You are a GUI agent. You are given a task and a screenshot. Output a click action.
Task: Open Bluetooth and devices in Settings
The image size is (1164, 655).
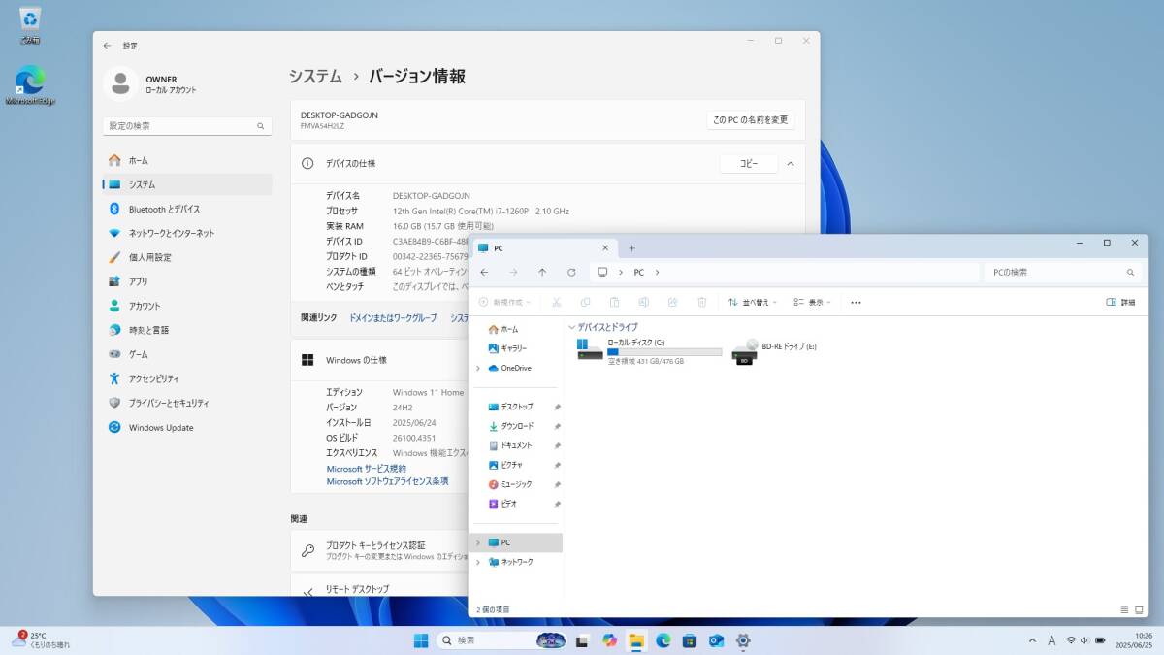[x=187, y=209]
